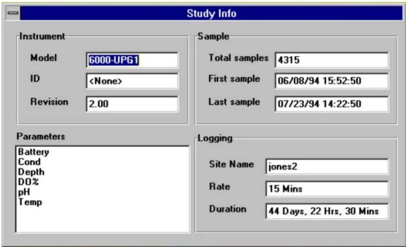Viewport: 406px width, 247px height.
Task: Click the Last sample date field
Action: pos(332,104)
